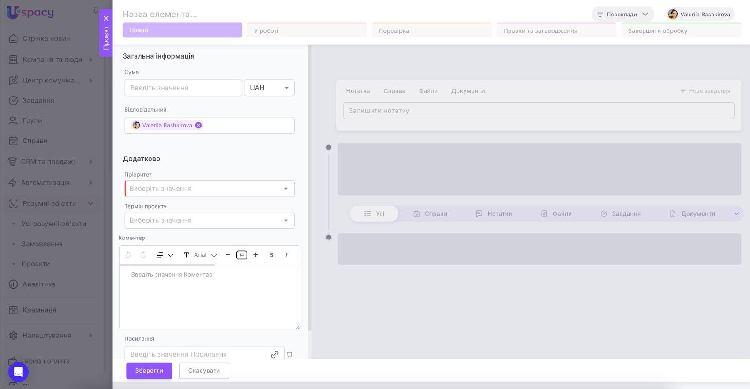Open the Пріоритет dropdown
This screenshot has width=750, height=389.
(210, 189)
